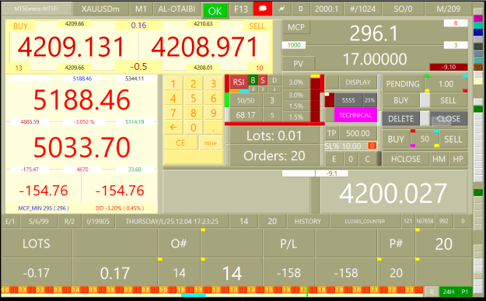486x301 pixels.
Task: Click the F13 button
Action: pyautogui.click(x=241, y=9)
